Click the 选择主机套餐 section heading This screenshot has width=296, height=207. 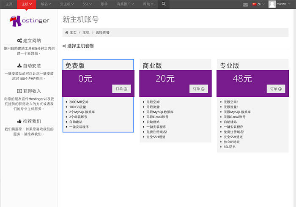click(81, 46)
